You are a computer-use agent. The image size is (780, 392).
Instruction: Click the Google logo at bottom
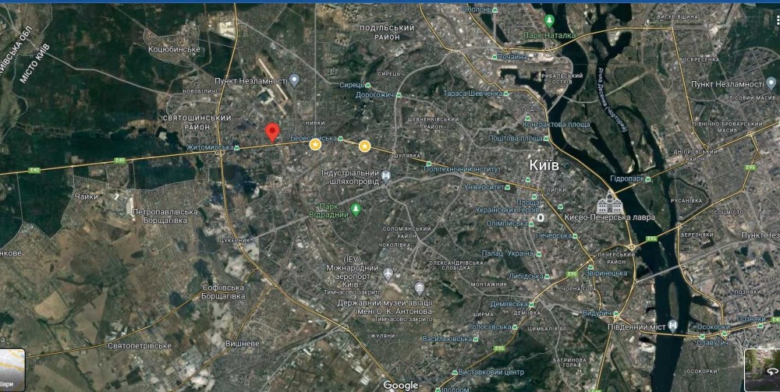[x=401, y=385]
